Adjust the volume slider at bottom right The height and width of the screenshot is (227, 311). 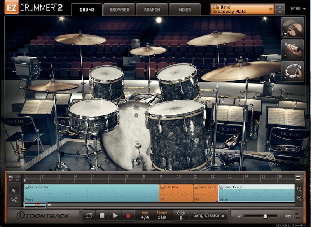coord(265,216)
